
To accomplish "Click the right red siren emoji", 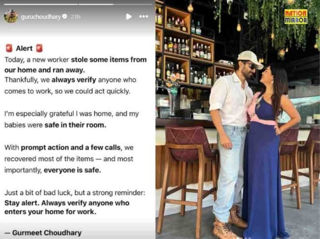I will point(39,48).
